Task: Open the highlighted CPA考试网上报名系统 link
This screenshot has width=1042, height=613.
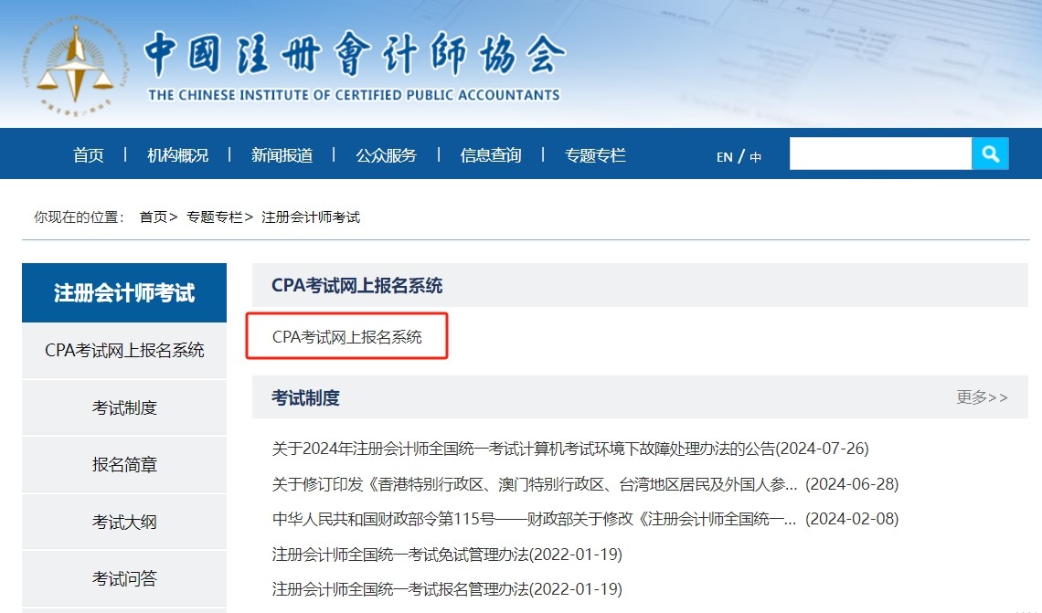Action: (347, 337)
